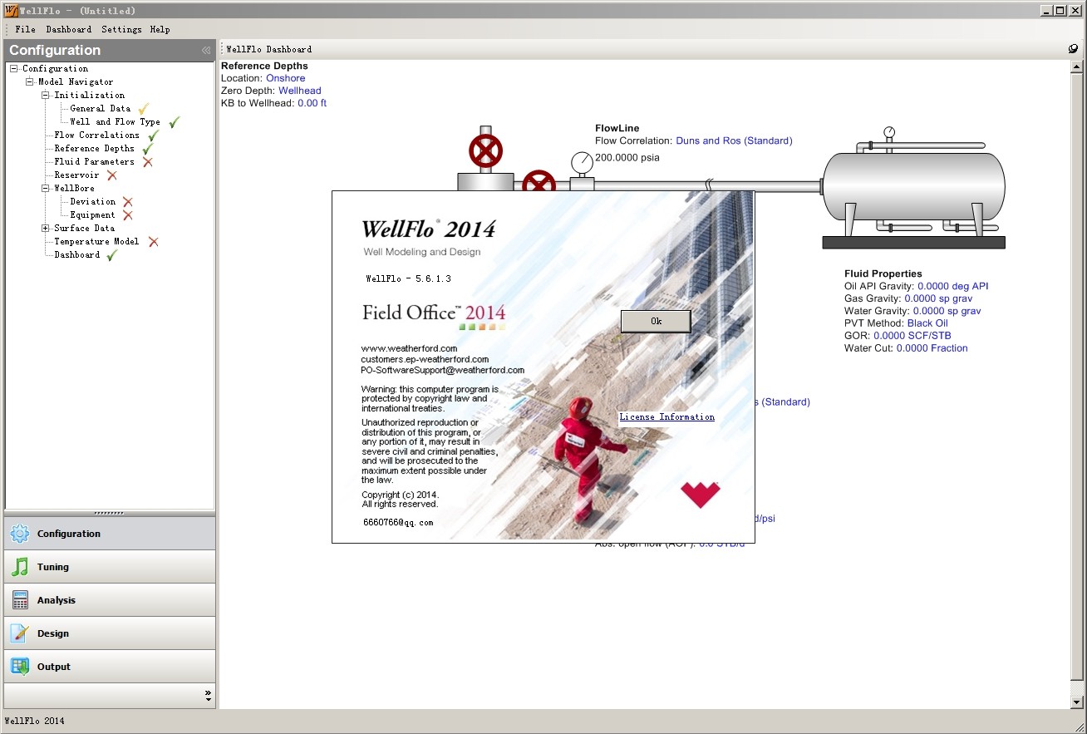Click the green check beside Well and Flow Type
1087x734 pixels.
(x=175, y=122)
